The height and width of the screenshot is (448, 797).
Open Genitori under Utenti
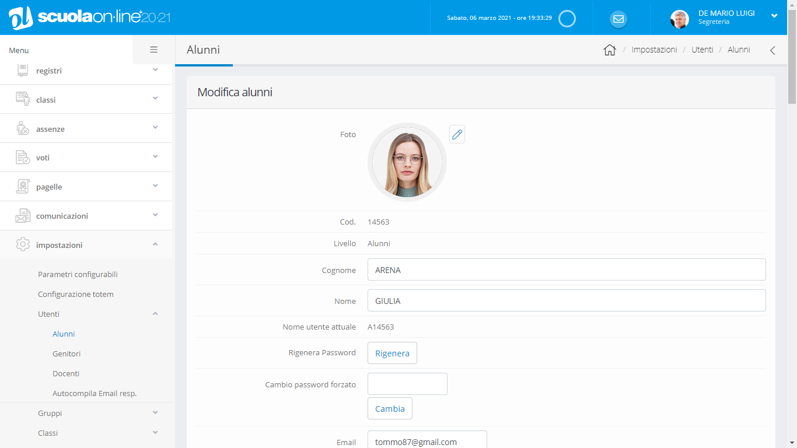pos(67,353)
